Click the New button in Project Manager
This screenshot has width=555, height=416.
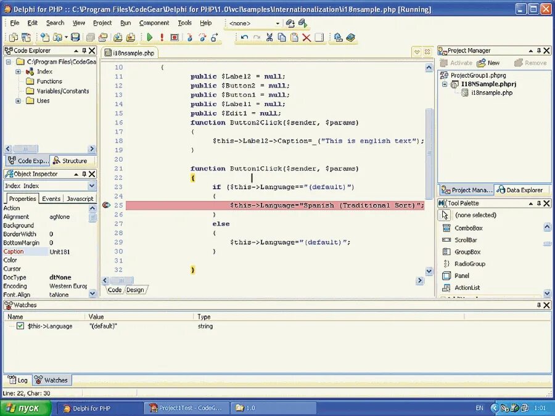(x=488, y=63)
